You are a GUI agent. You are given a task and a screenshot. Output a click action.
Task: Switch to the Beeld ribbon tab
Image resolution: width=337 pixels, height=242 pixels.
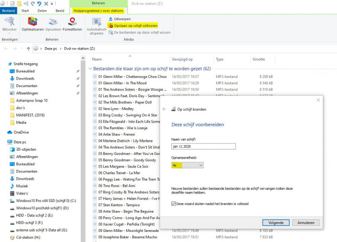(x=60, y=11)
